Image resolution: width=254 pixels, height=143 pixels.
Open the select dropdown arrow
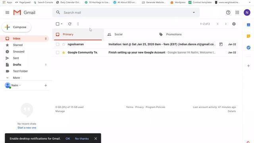[x=62, y=24]
